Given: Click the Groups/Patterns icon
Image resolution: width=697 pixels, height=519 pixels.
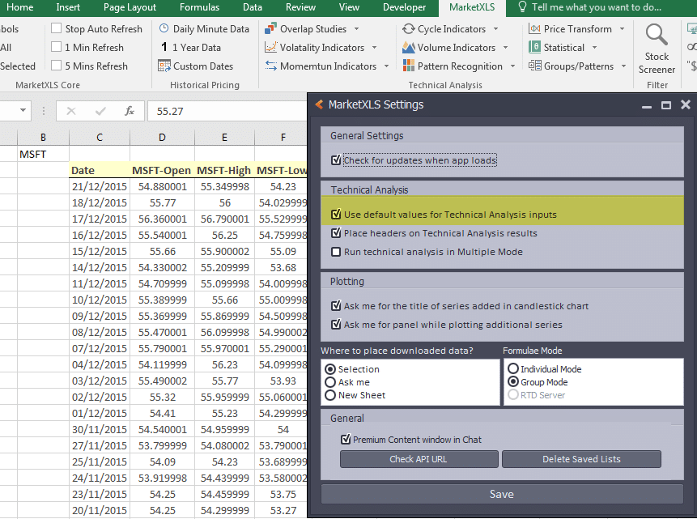Looking at the screenshot, I should pyautogui.click(x=534, y=66).
